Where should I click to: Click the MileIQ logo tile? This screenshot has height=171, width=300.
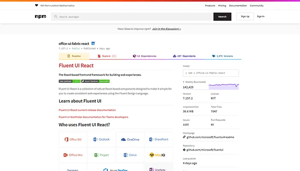coord(159,155)
